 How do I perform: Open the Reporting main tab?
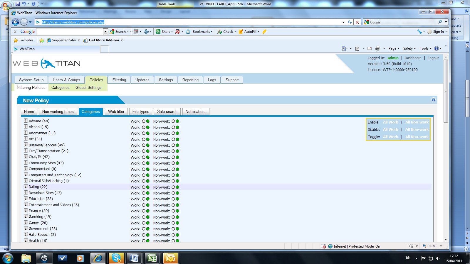coord(190,80)
